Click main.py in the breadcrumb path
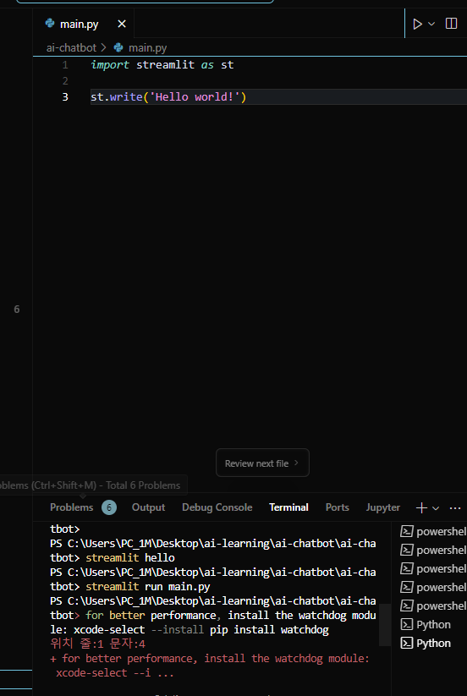Screen dimensions: 467x696 tap(147, 47)
